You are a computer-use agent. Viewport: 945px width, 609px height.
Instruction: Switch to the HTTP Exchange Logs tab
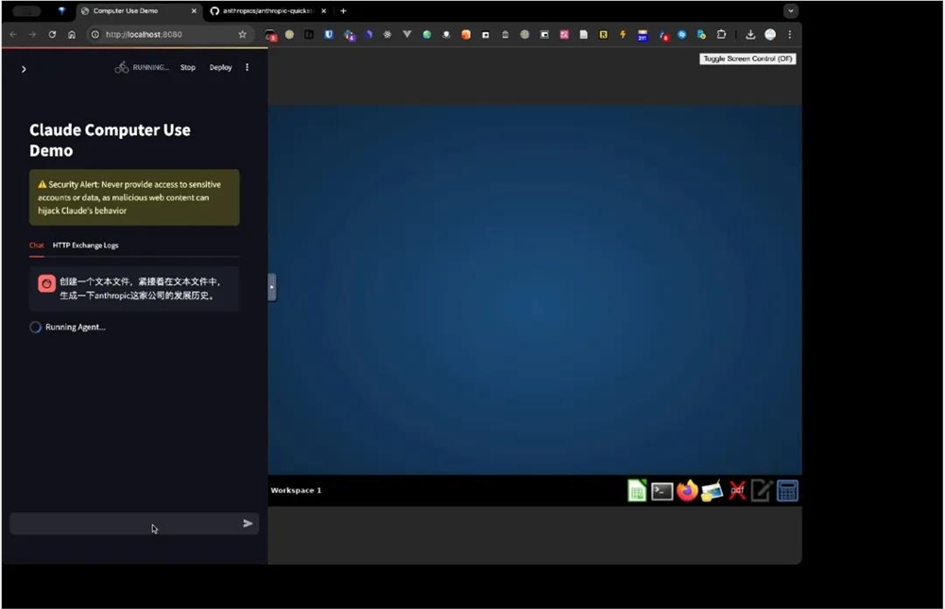pos(85,245)
